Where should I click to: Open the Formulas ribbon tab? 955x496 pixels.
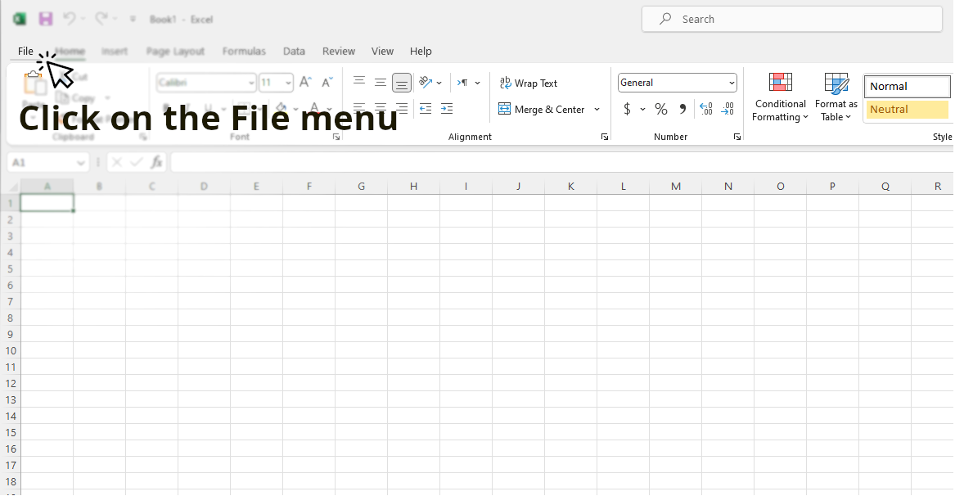coord(244,52)
